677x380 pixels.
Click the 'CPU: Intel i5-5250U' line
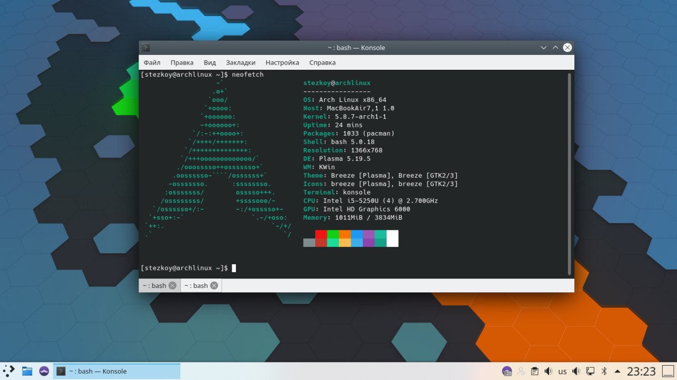pyautogui.click(x=370, y=201)
